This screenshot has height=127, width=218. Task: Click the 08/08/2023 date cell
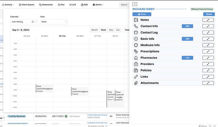click(x=40, y=116)
